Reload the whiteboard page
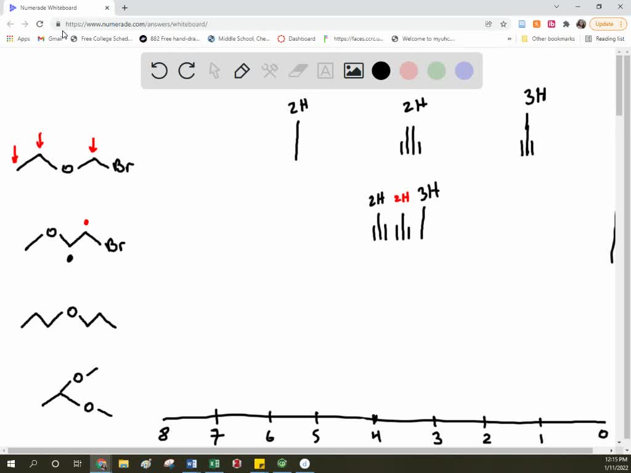The width and height of the screenshot is (631, 473). pos(39,24)
